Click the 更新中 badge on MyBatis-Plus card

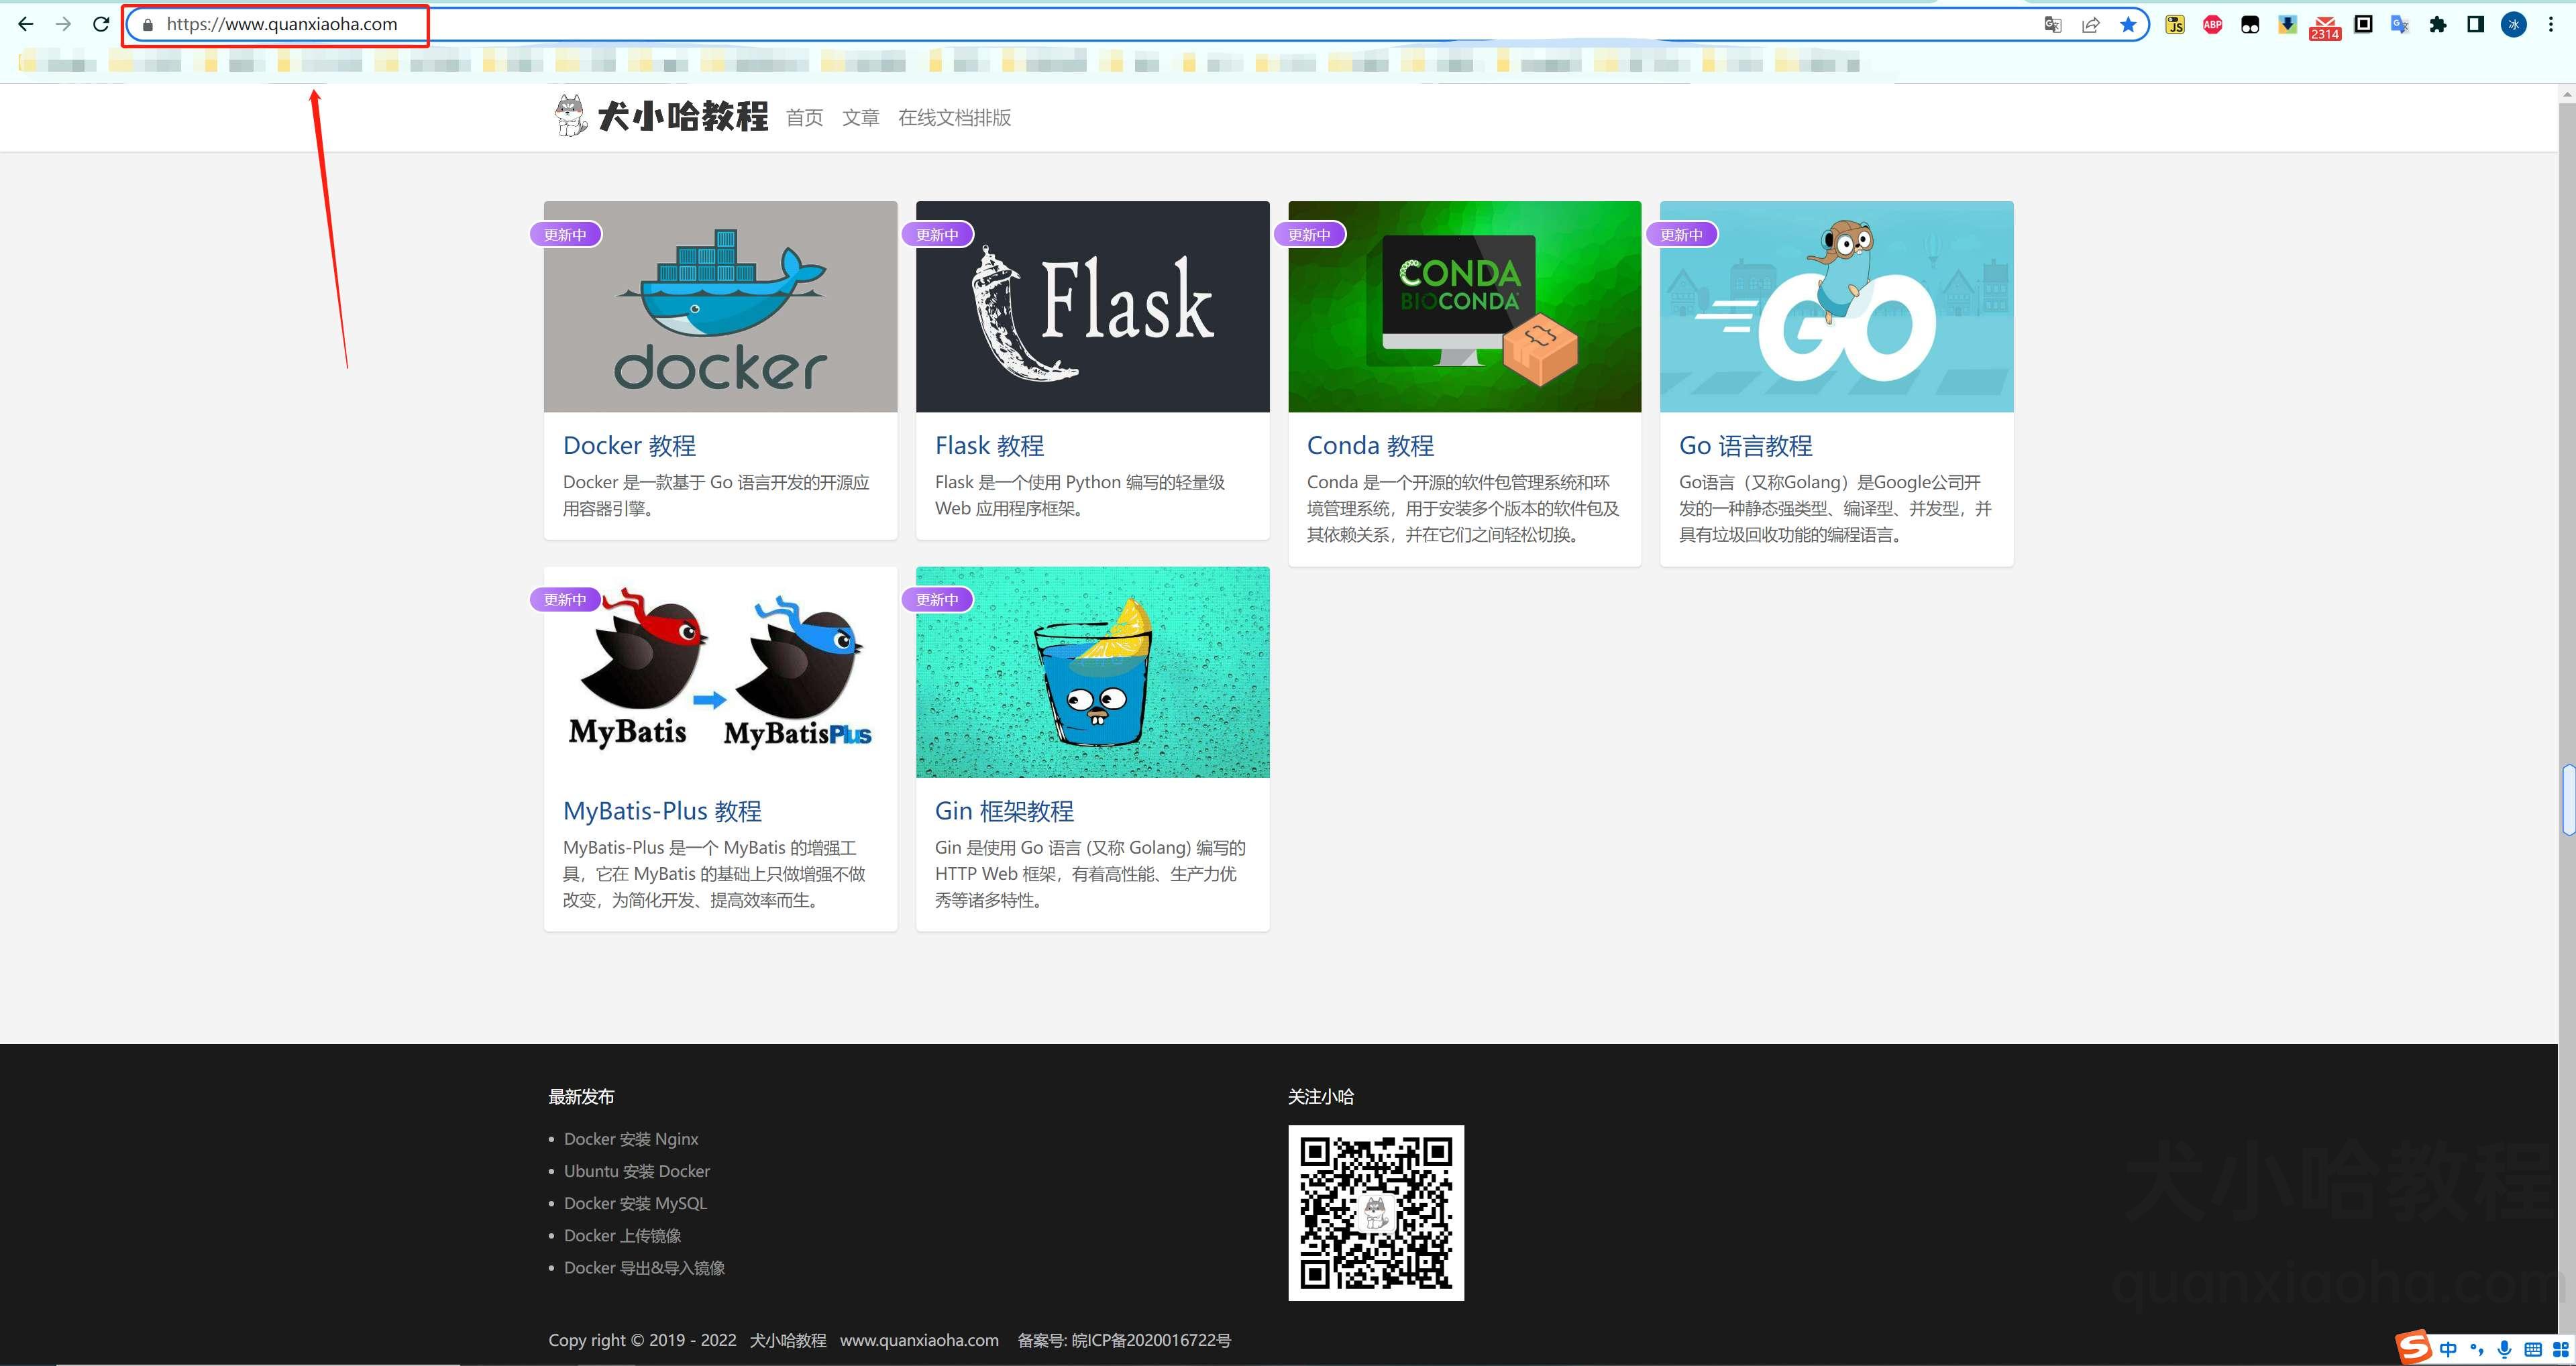click(x=565, y=599)
